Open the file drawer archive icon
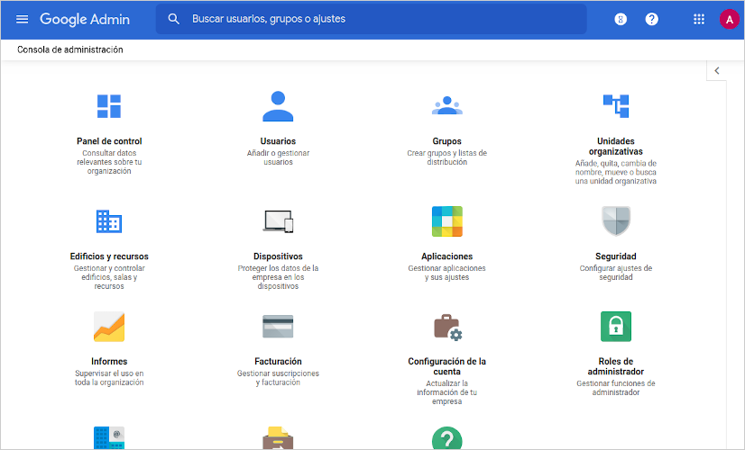This screenshot has height=450, width=745. click(x=278, y=437)
